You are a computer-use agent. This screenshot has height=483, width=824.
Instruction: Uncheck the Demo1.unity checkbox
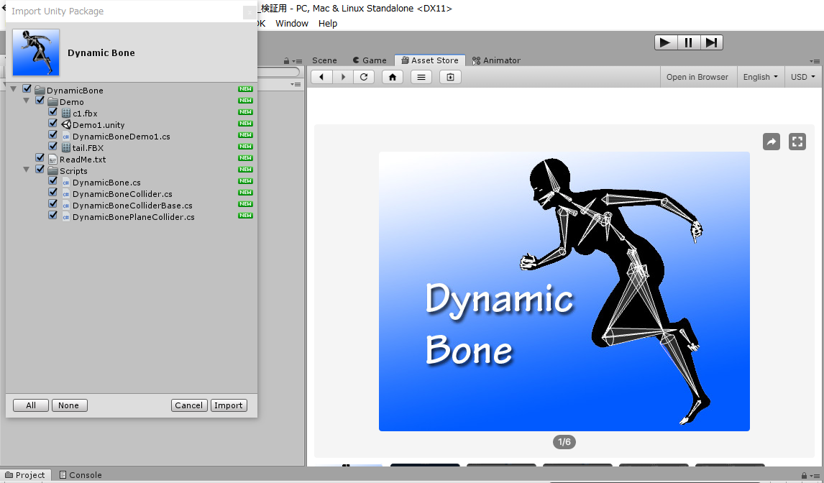52,123
